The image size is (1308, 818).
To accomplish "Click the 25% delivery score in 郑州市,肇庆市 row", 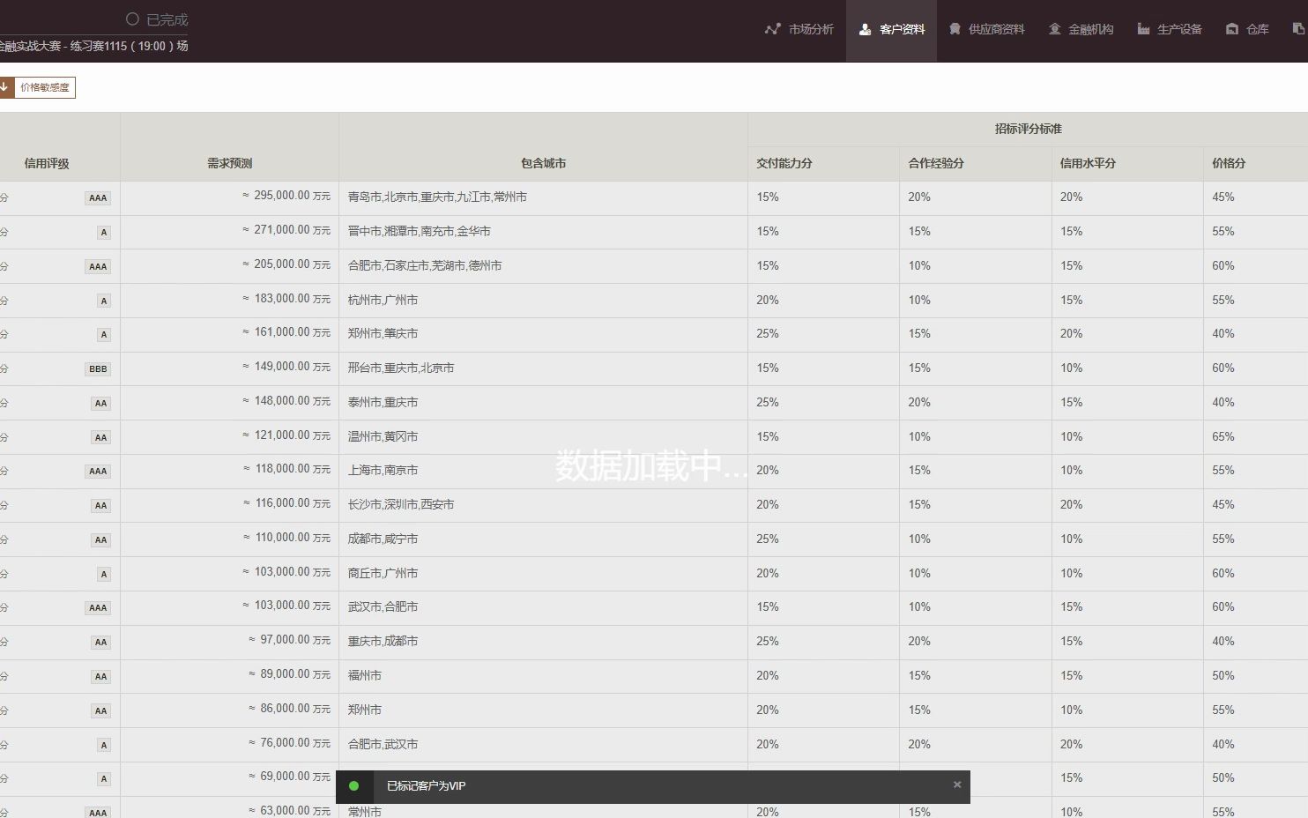I will (x=768, y=333).
